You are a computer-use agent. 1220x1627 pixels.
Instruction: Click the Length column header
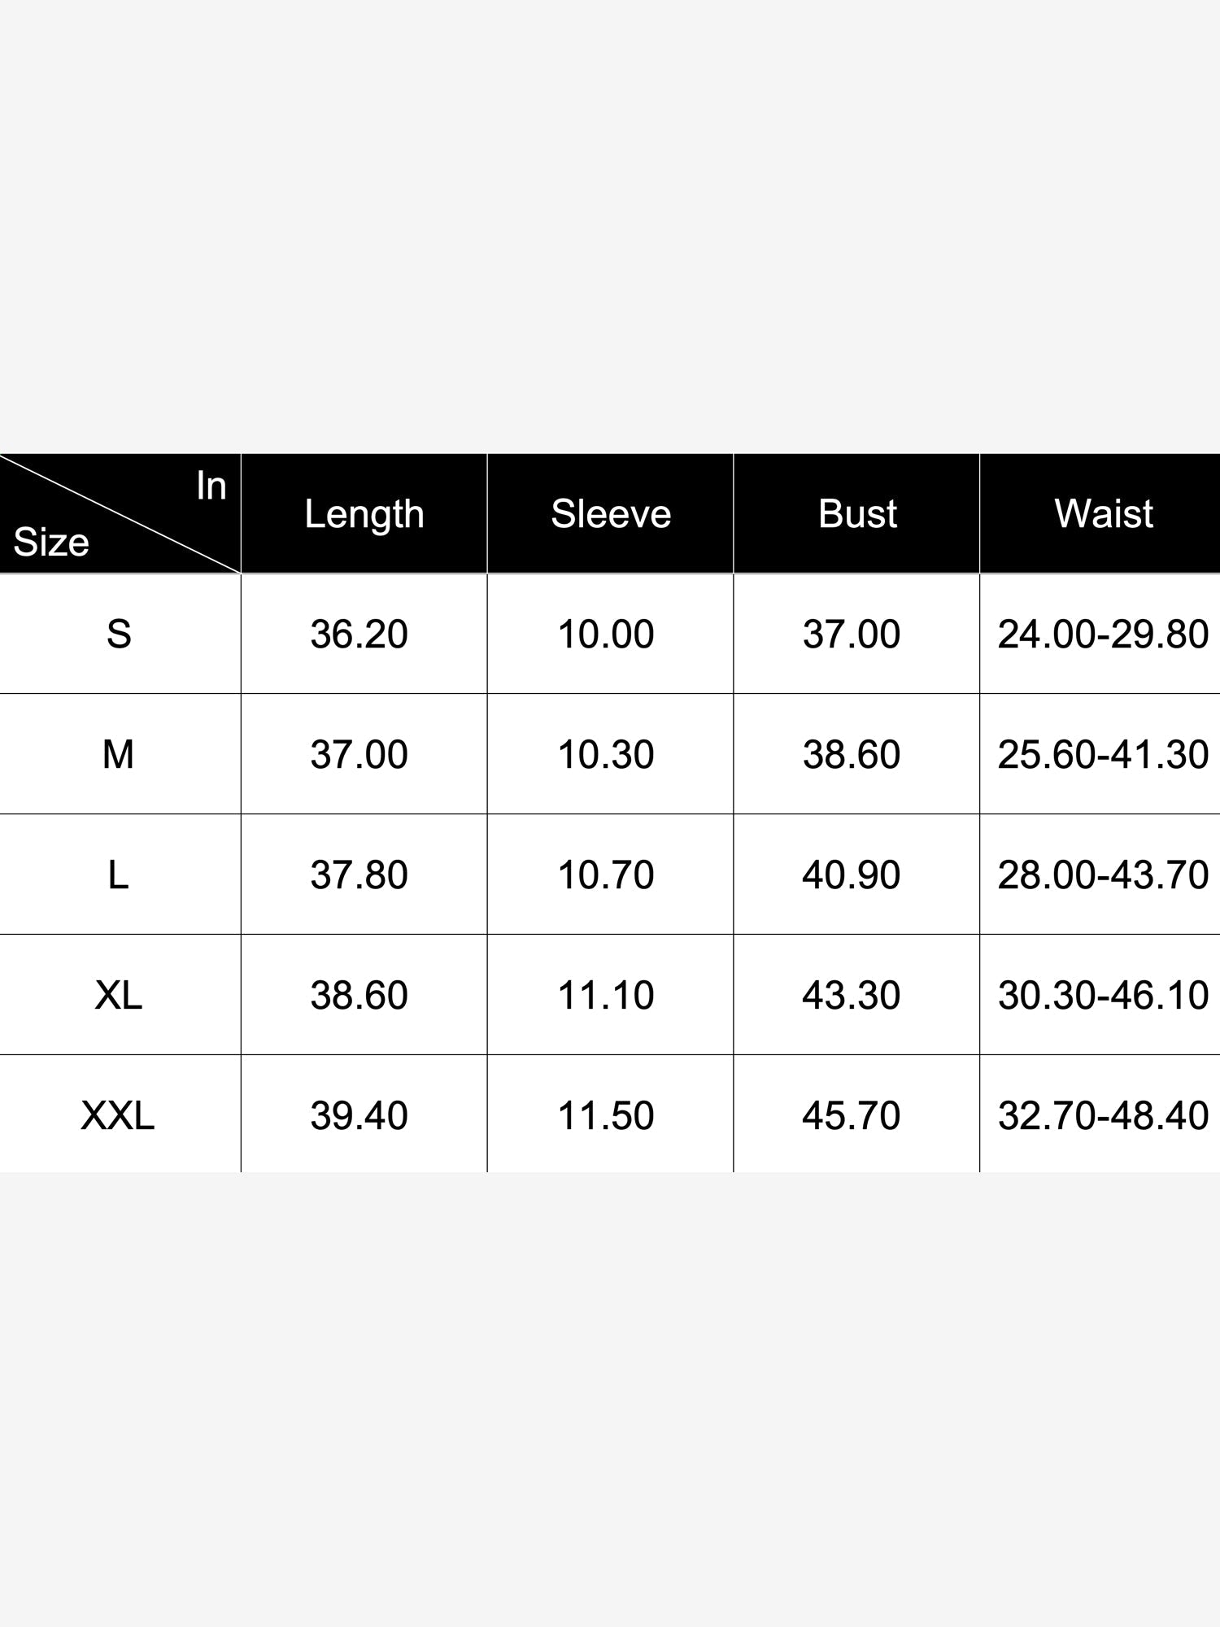click(364, 514)
